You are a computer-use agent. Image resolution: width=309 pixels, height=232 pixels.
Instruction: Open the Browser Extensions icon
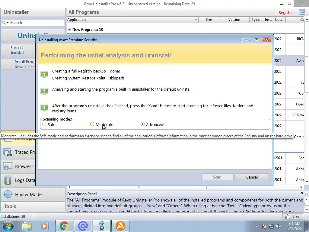8,166
